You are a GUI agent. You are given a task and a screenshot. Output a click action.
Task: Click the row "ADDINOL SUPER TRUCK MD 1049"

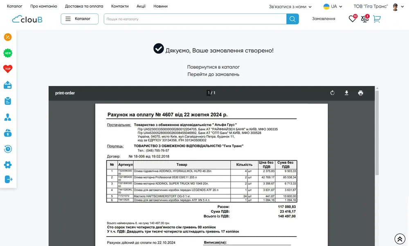pos(202,185)
